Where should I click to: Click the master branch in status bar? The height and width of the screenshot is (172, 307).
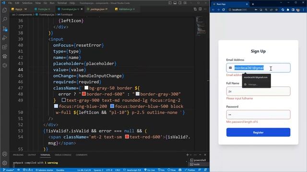tap(9, 170)
